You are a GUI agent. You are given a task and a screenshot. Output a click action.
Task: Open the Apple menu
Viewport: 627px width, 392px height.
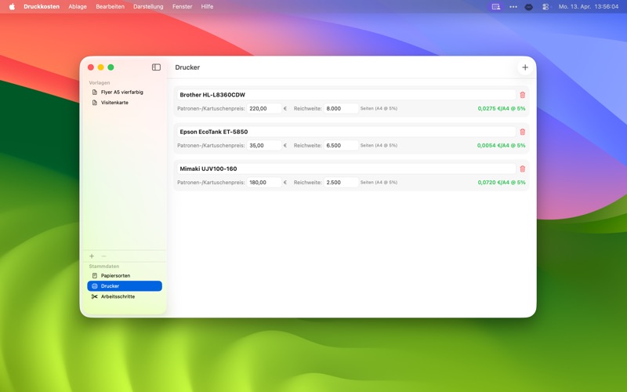(x=12, y=6)
